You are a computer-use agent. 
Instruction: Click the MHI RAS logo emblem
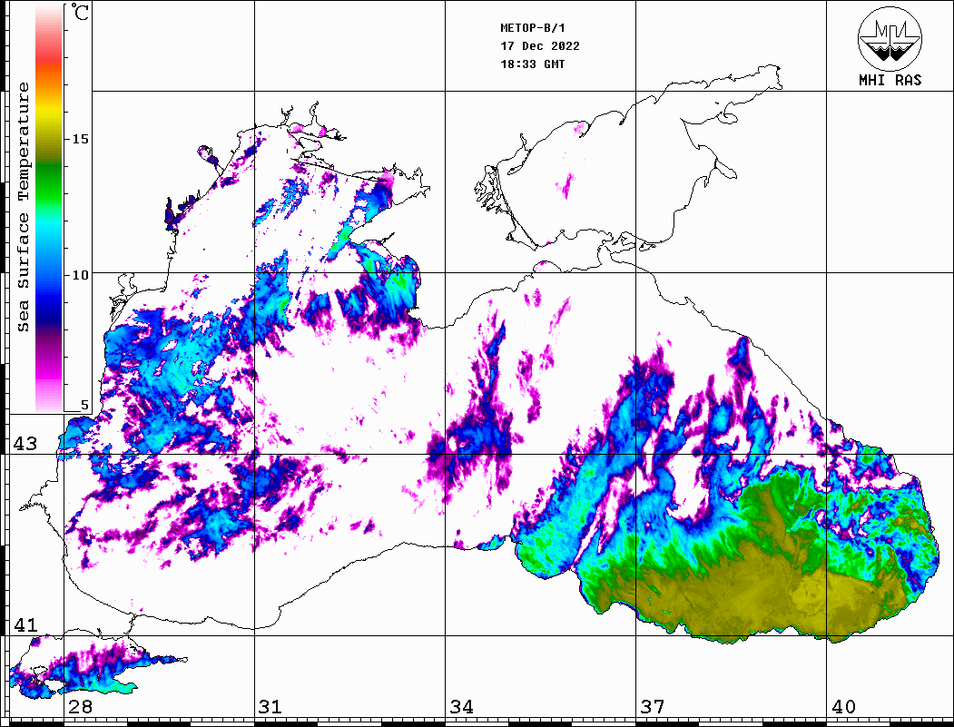pyautogui.click(x=890, y=38)
